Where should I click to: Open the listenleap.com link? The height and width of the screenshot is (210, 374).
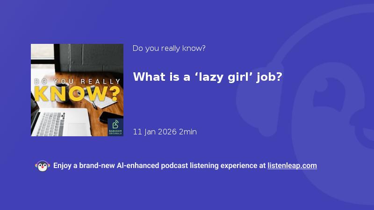292,166
